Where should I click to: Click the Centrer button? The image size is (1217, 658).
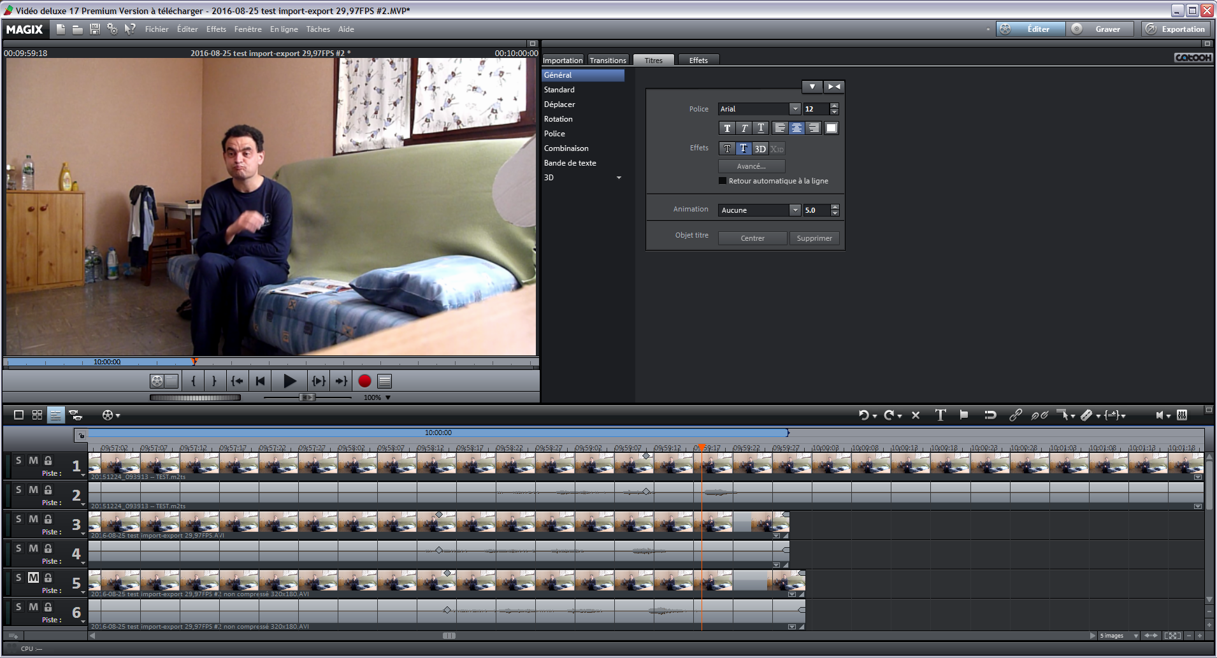pyautogui.click(x=753, y=238)
